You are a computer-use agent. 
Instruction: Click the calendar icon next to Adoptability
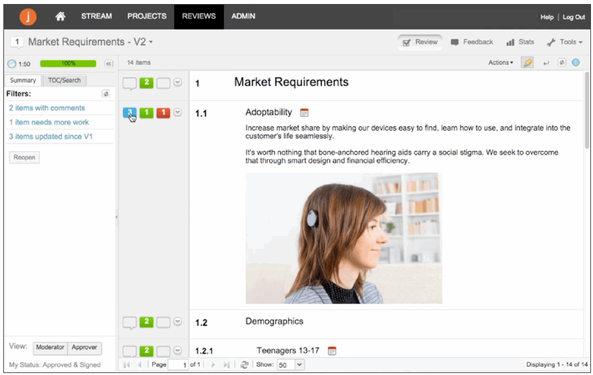point(305,113)
